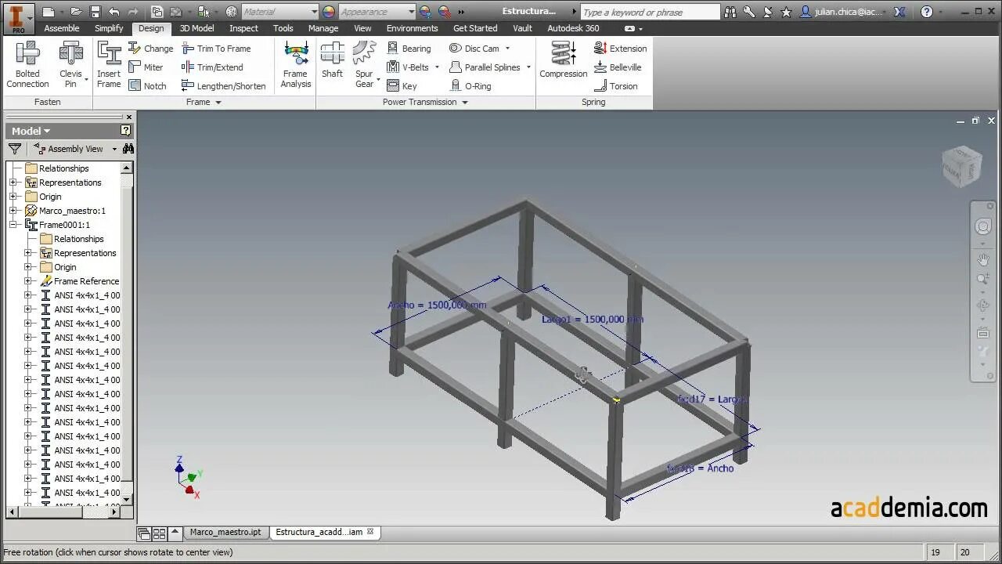This screenshot has width=1002, height=564.
Task: Expand the top-level Representations node
Action: point(13,183)
